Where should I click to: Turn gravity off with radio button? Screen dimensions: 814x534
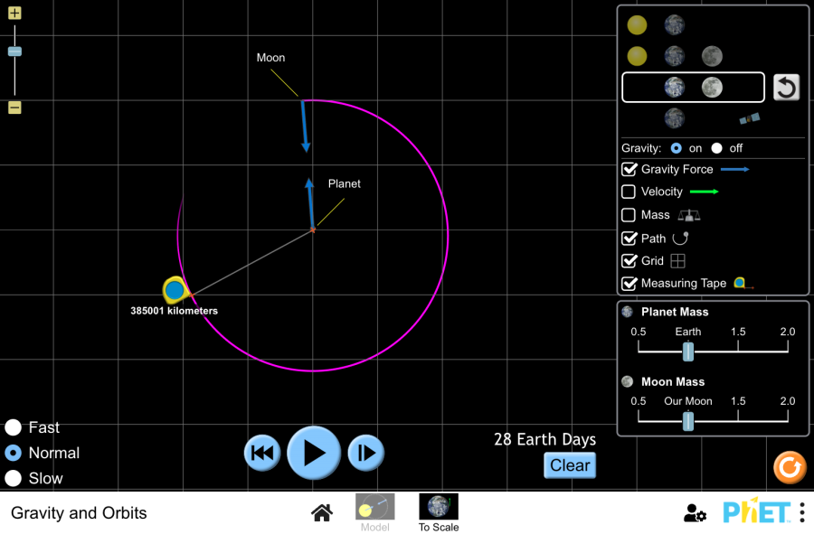(717, 148)
